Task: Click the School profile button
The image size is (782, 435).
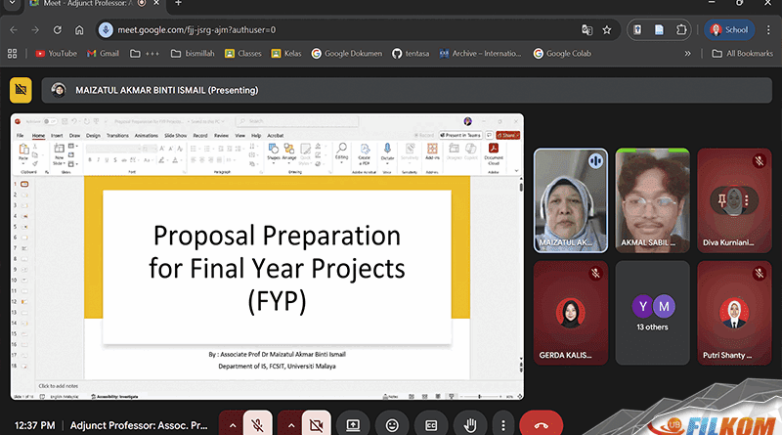Action: (x=728, y=29)
